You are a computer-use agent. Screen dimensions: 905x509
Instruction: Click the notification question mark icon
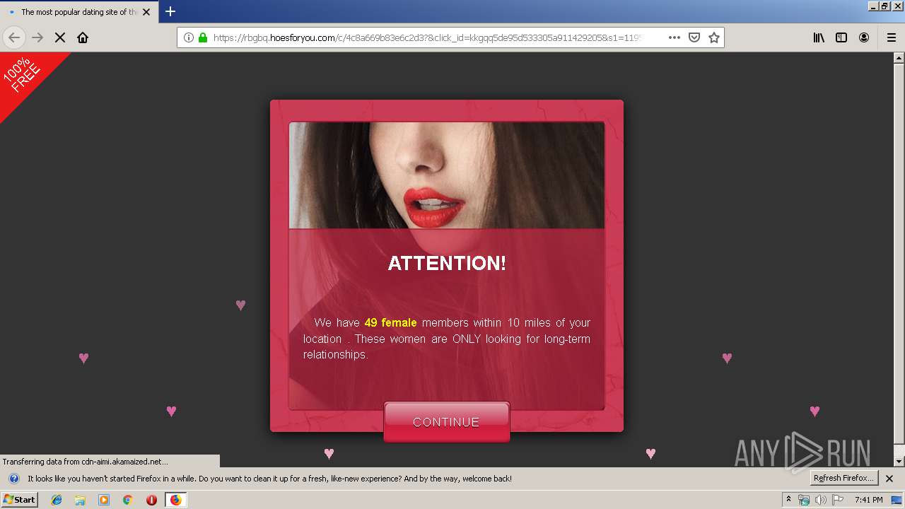[x=13, y=479]
